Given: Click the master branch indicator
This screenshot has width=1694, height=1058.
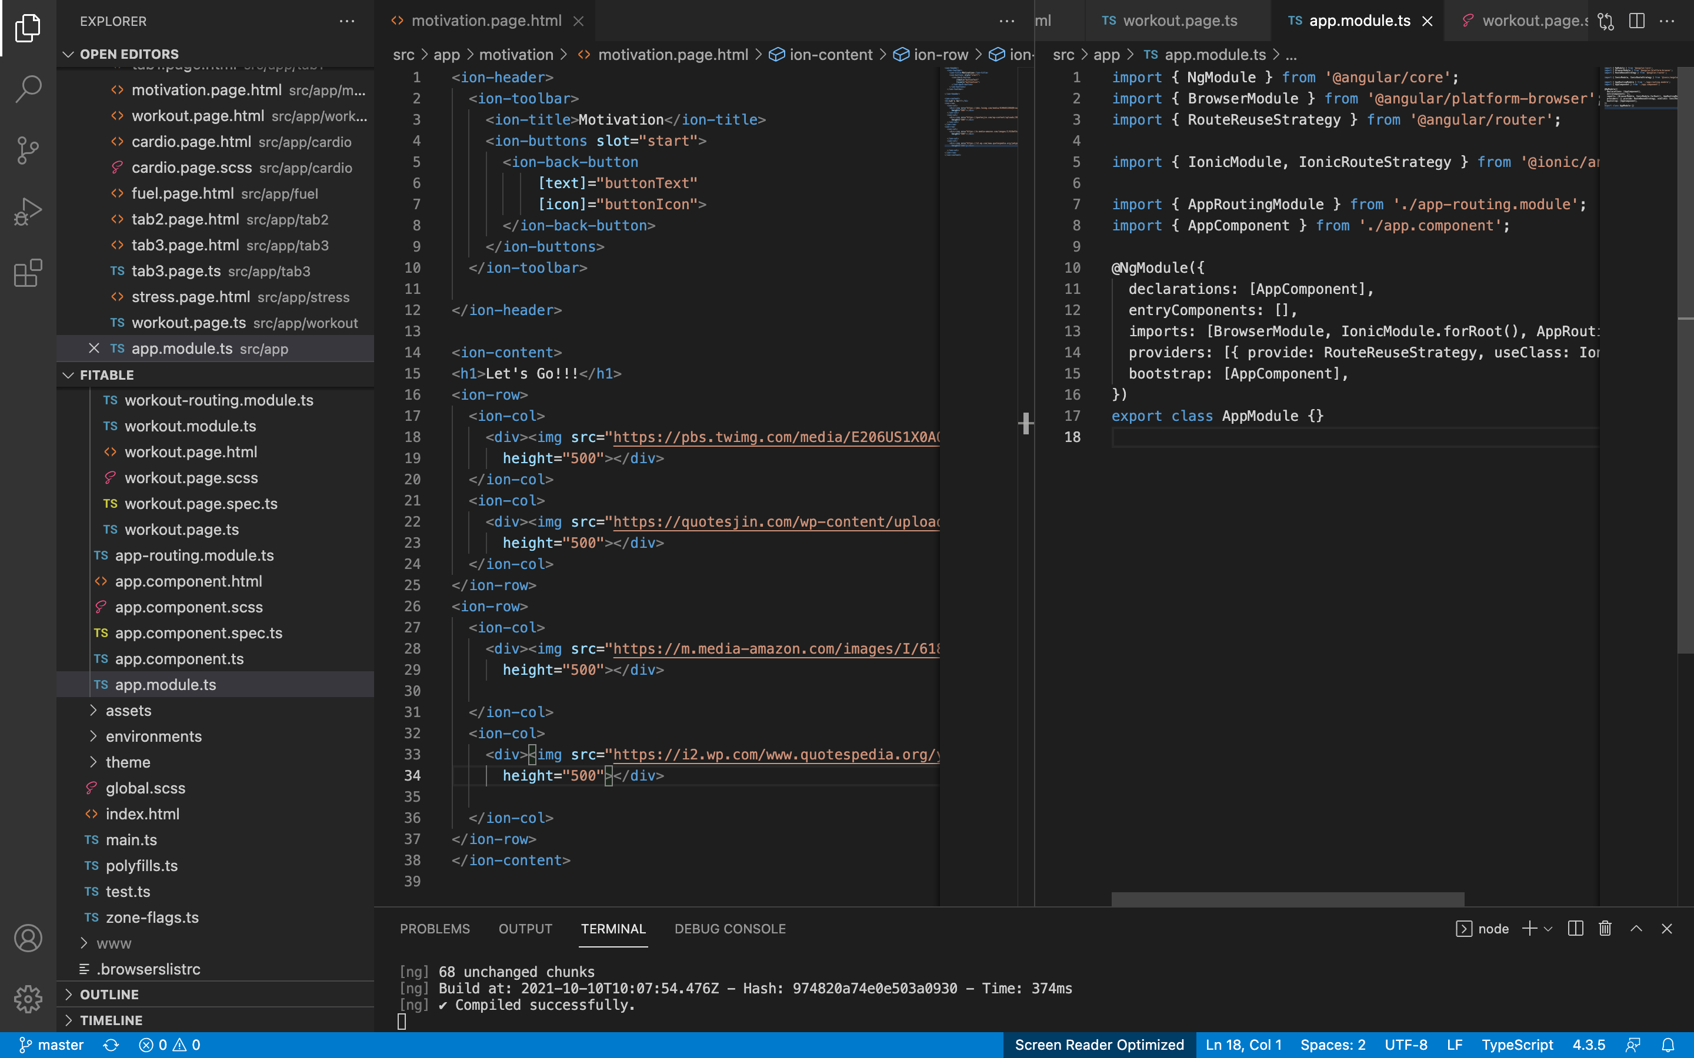Looking at the screenshot, I should 51,1044.
